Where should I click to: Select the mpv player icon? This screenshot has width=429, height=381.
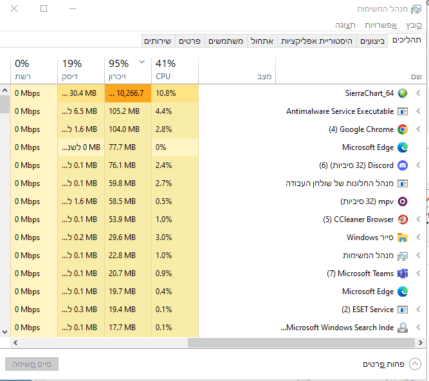click(403, 201)
